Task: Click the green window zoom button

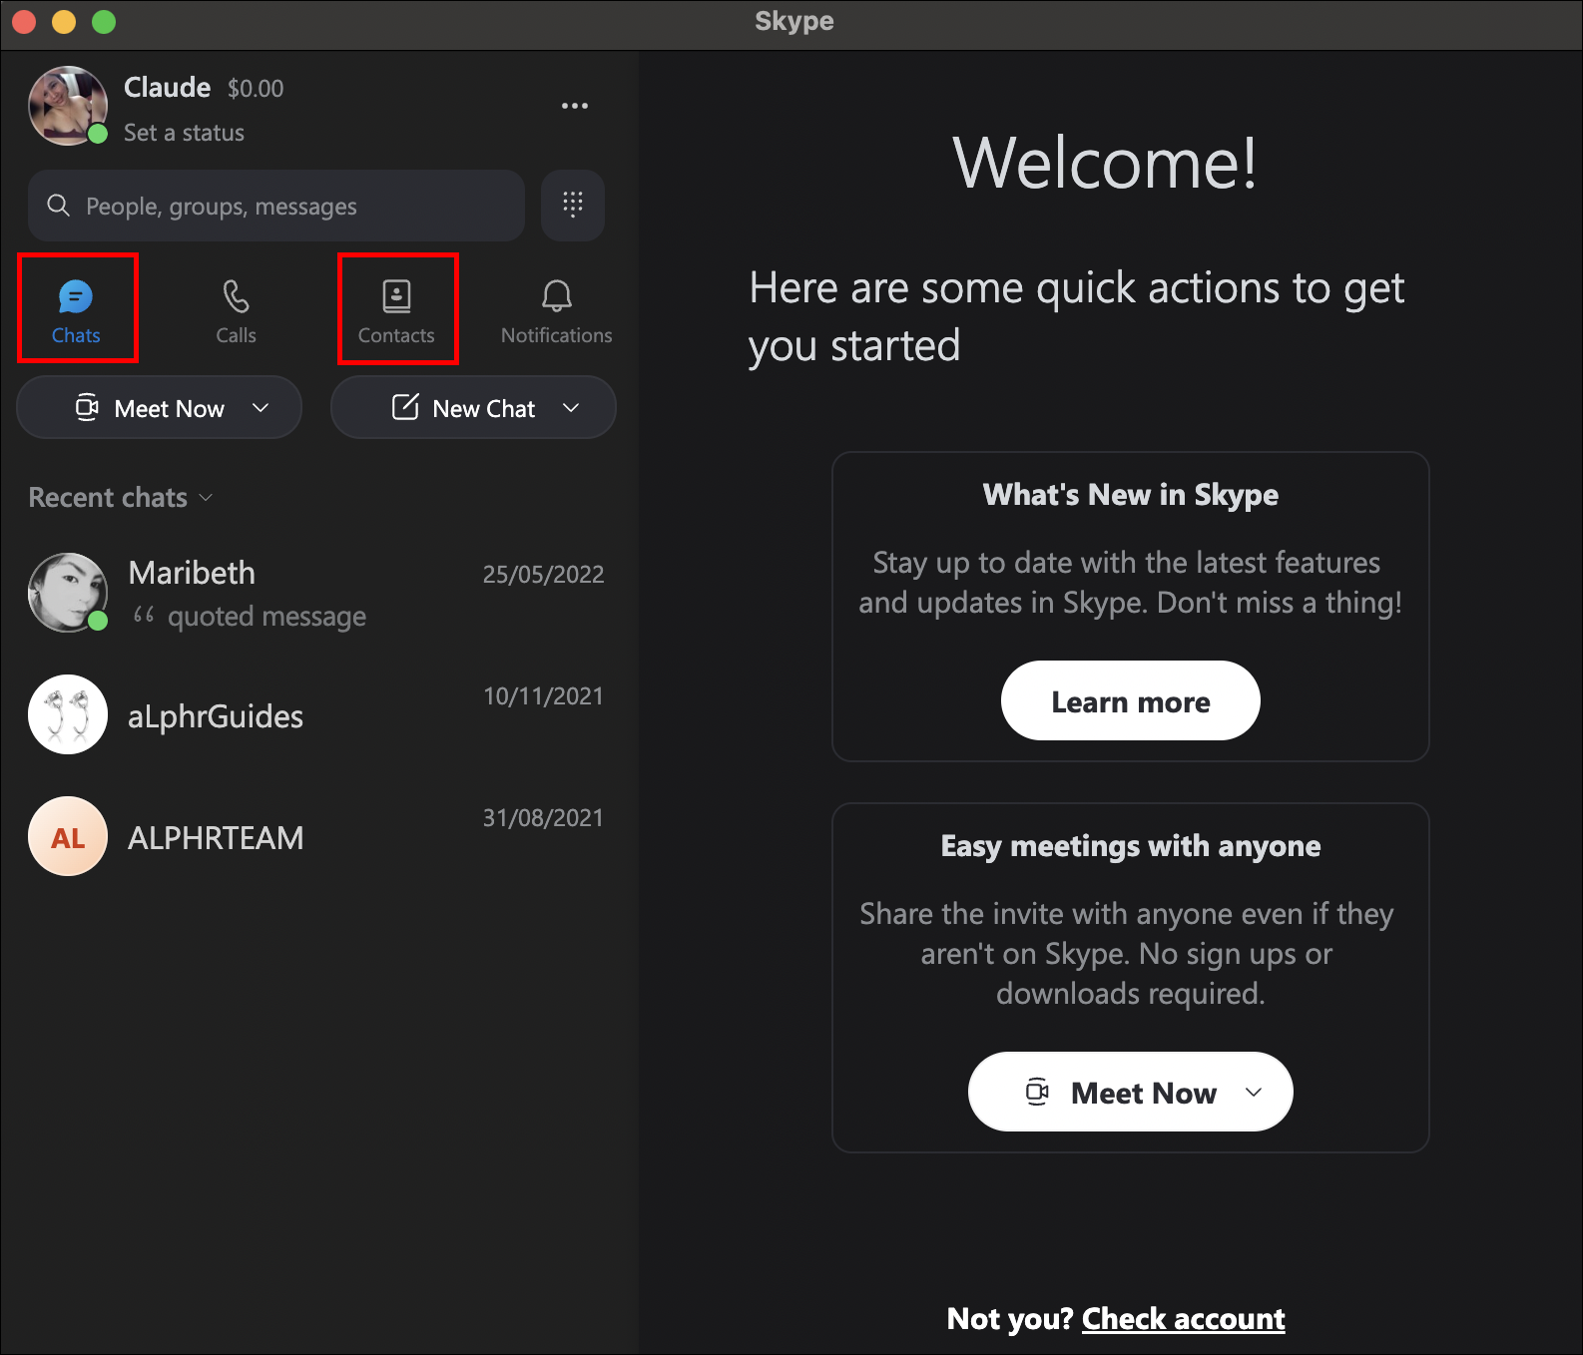Action: point(104,21)
